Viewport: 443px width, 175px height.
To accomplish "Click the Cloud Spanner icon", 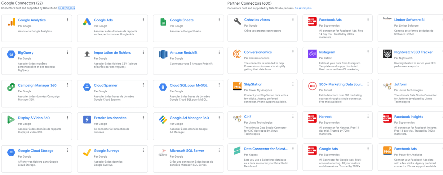I will click(x=87, y=87).
